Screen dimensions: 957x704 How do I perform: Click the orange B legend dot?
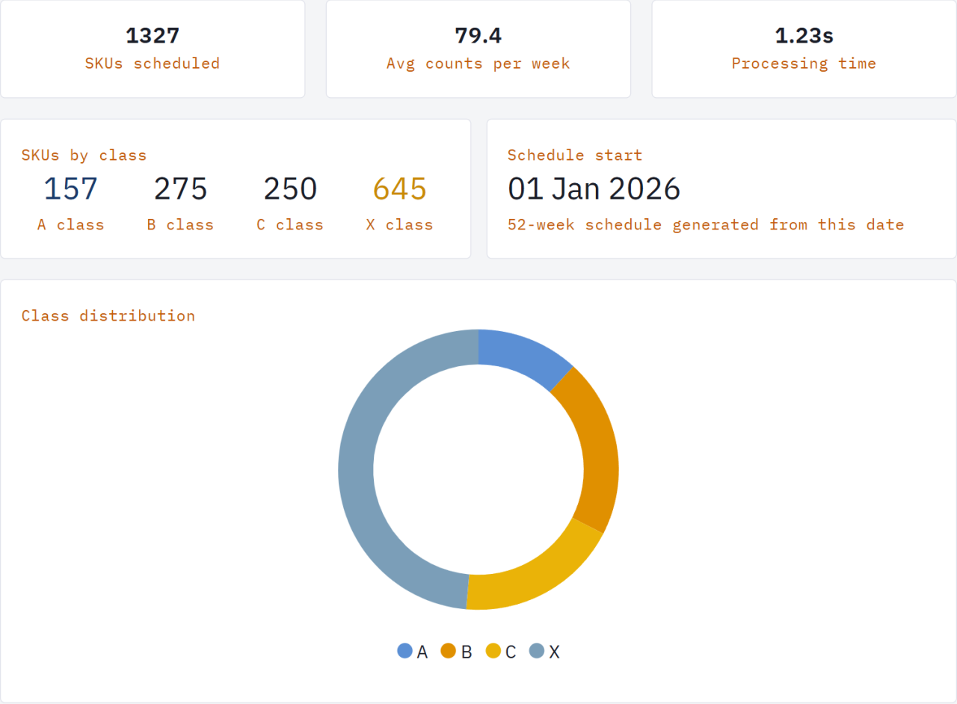[449, 651]
